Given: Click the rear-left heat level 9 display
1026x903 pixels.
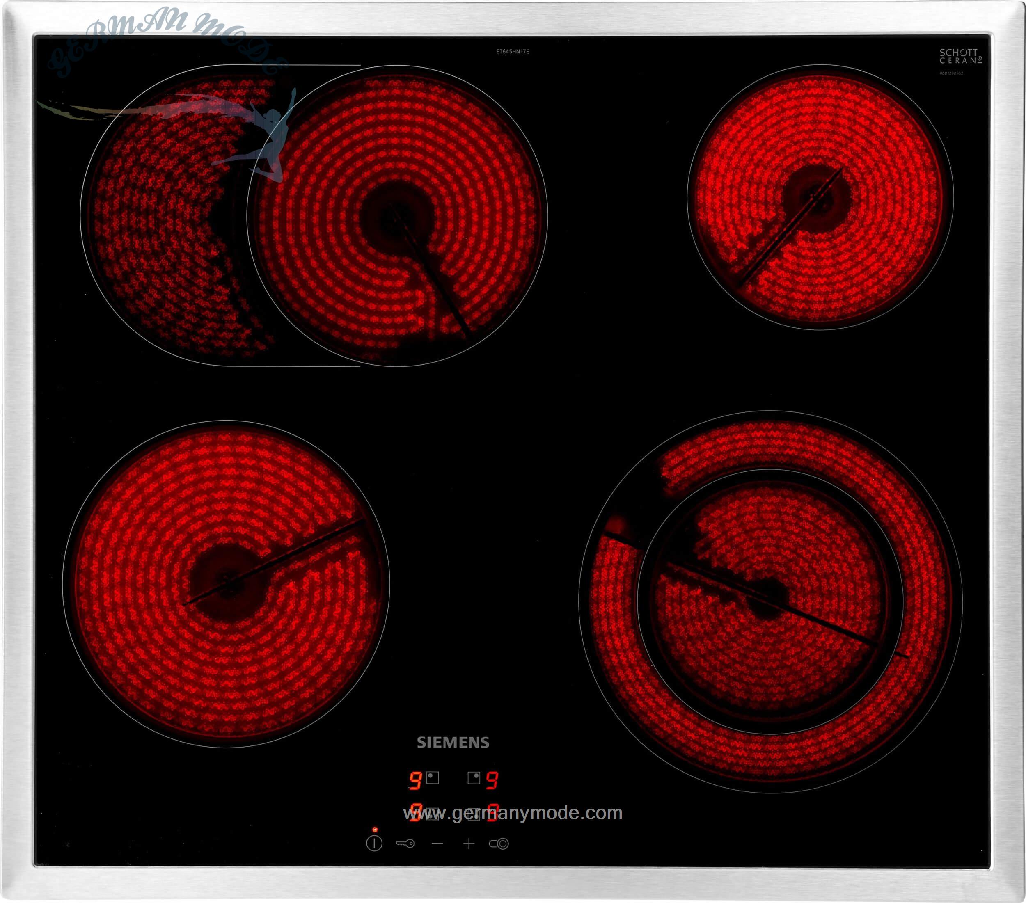Looking at the screenshot, I should point(416,781).
